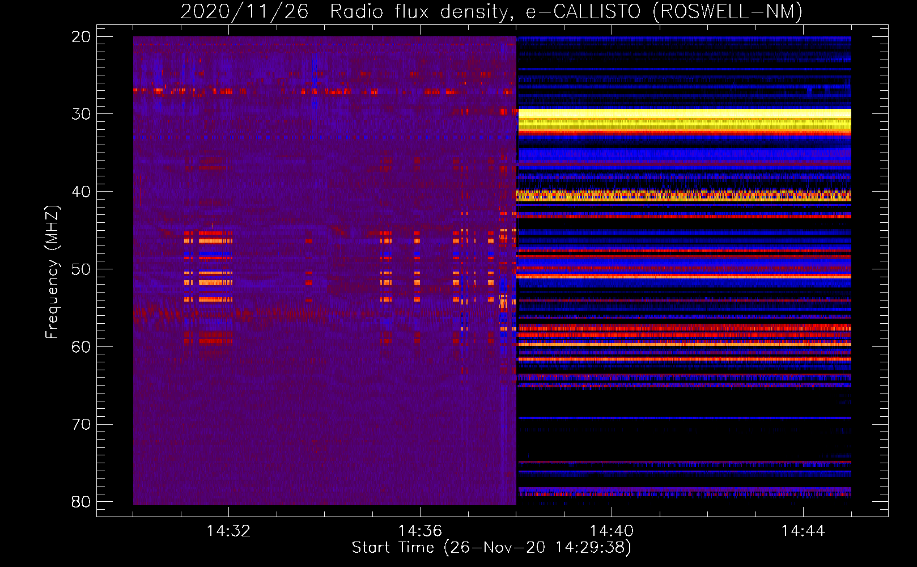Click the 50 MHz frequency tick label
This screenshot has height=567, width=917.
coord(81,269)
